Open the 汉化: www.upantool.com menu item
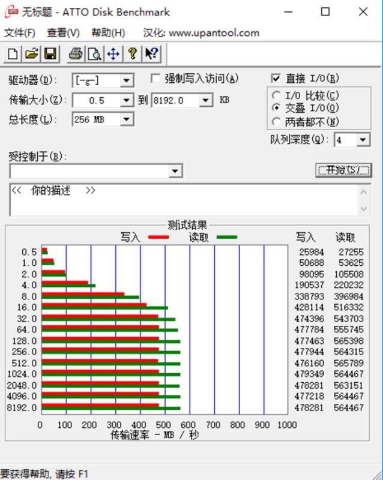 201,33
